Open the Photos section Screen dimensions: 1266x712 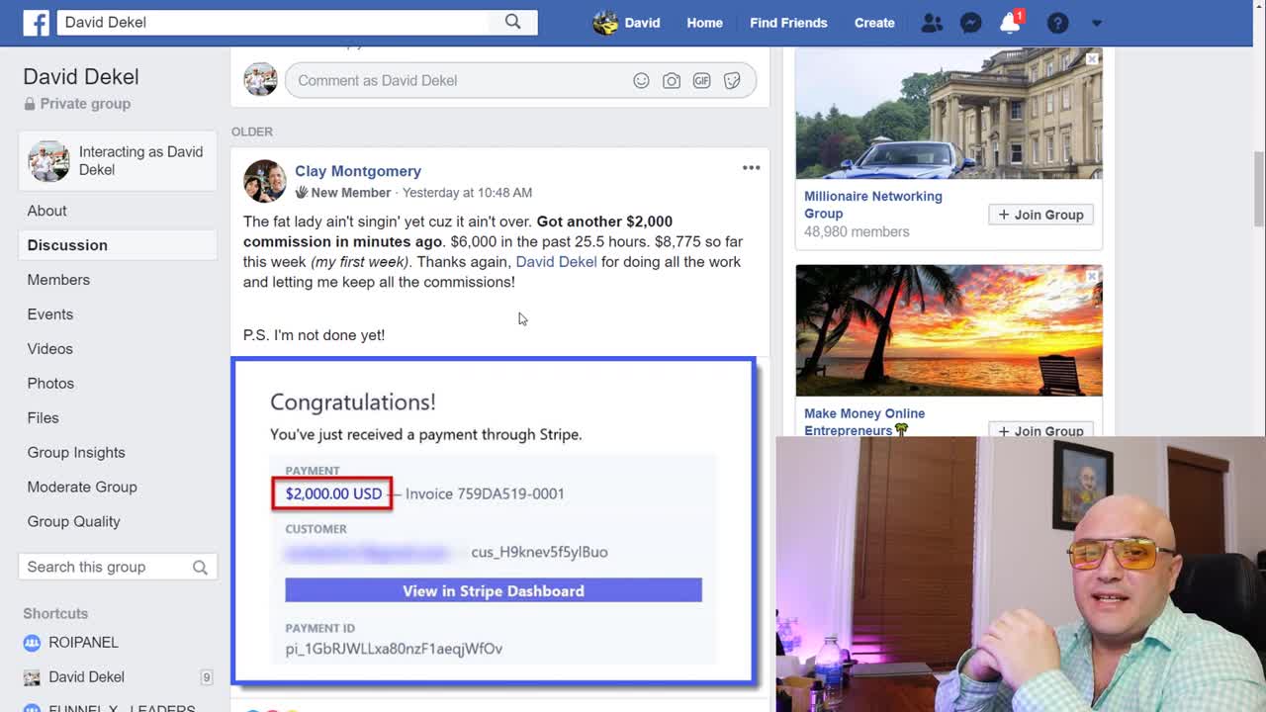click(x=50, y=384)
